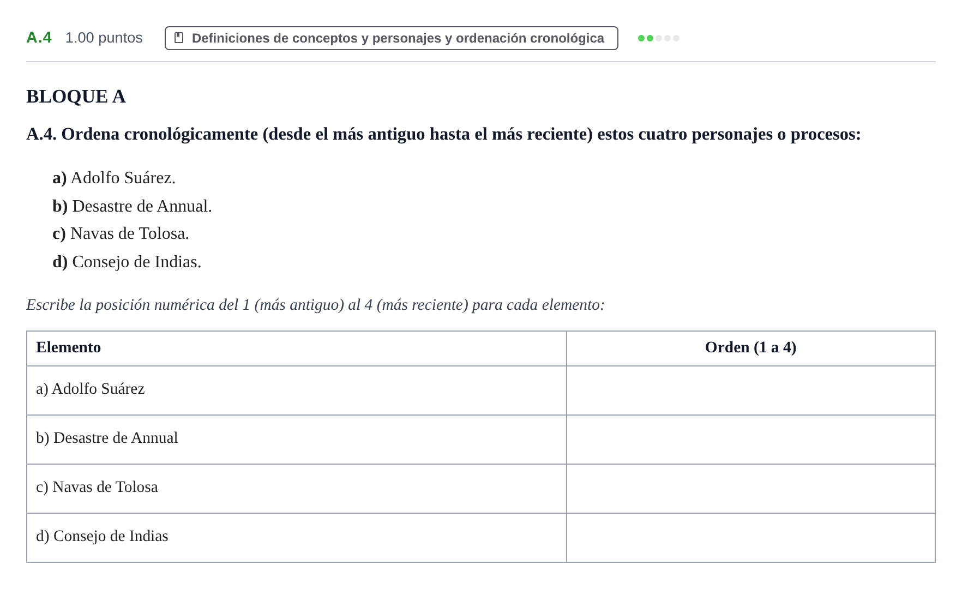Click list item a) Adolfo Suárez
Image resolution: width=962 pixels, height=589 pixels.
(114, 178)
